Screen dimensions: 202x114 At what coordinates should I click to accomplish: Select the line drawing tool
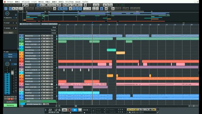(x=20, y=9)
